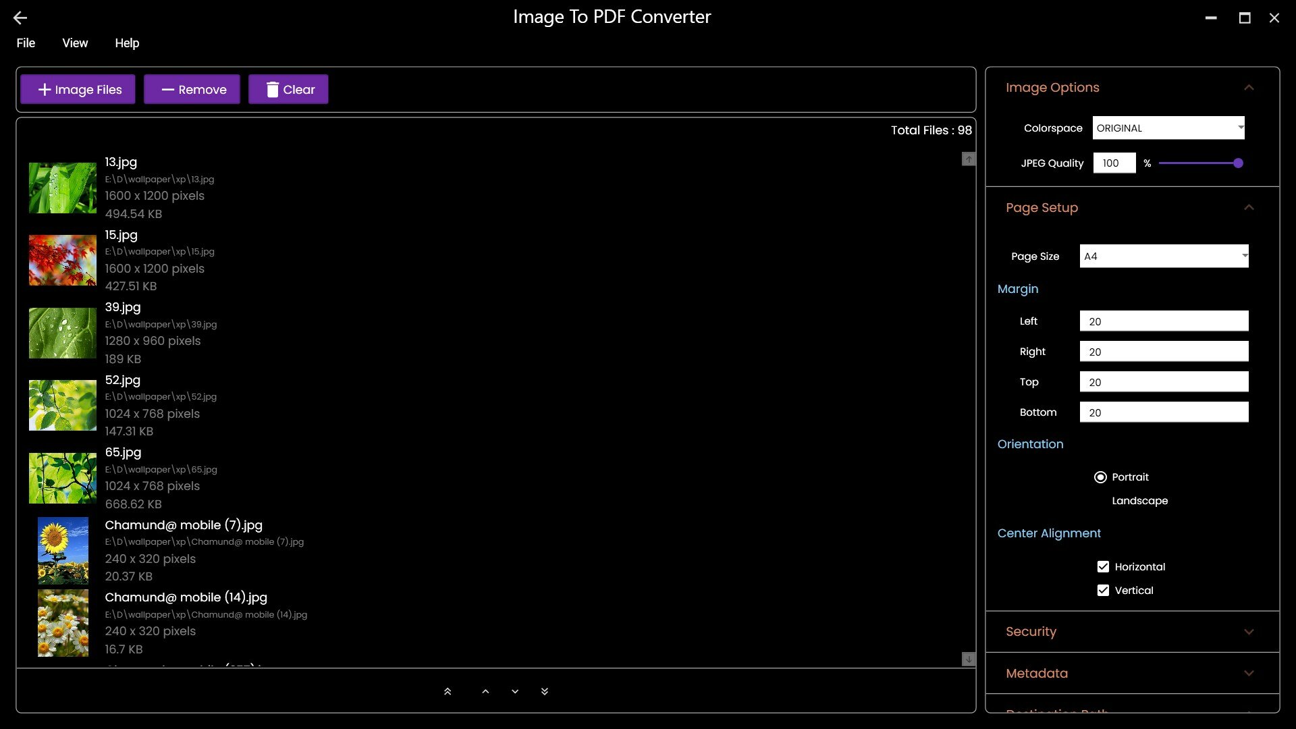
Task: Click the 15.jpg file name
Action: (x=121, y=235)
